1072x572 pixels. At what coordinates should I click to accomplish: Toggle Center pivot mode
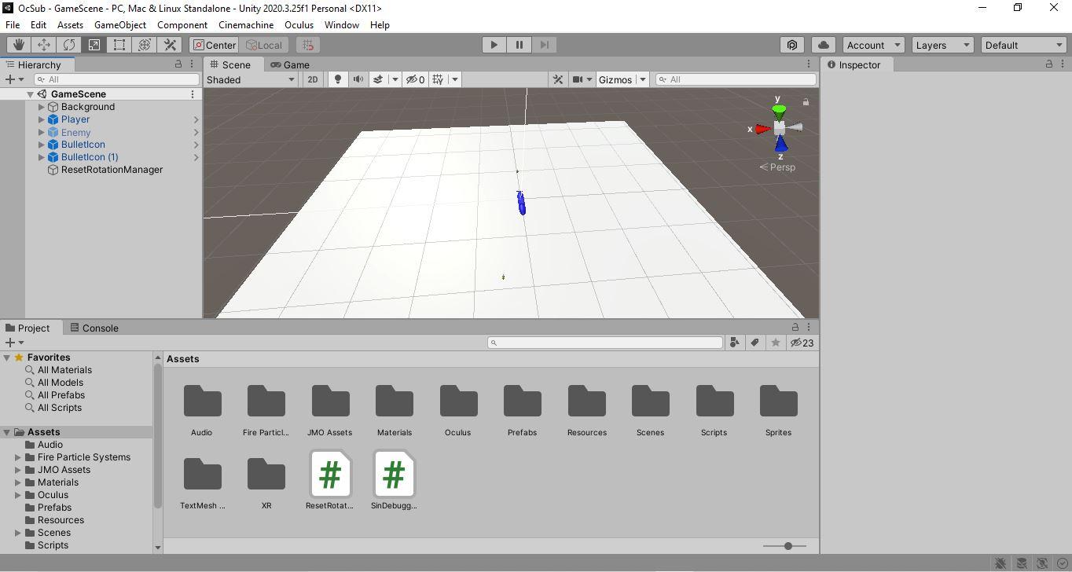click(214, 45)
